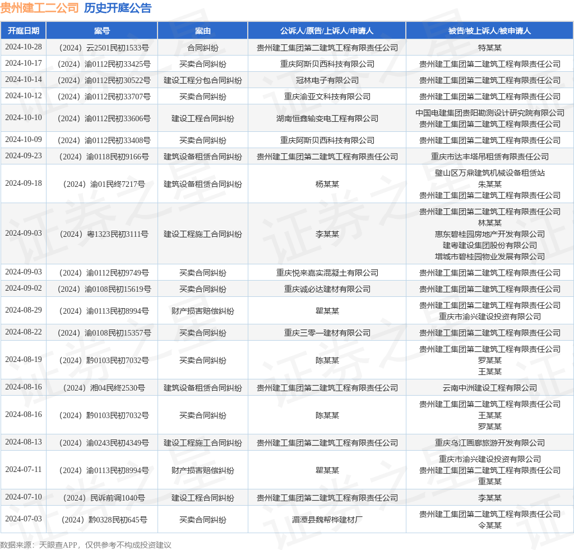
Task: Click cause 建设工程分包合同纠纷
Action: 202,80
